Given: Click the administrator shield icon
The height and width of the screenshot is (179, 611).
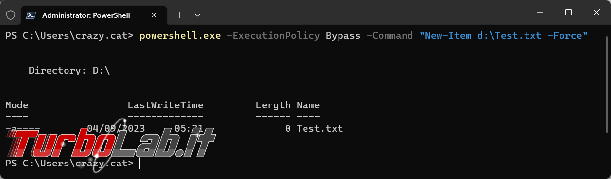Looking at the screenshot, I should pyautogui.click(x=10, y=15).
